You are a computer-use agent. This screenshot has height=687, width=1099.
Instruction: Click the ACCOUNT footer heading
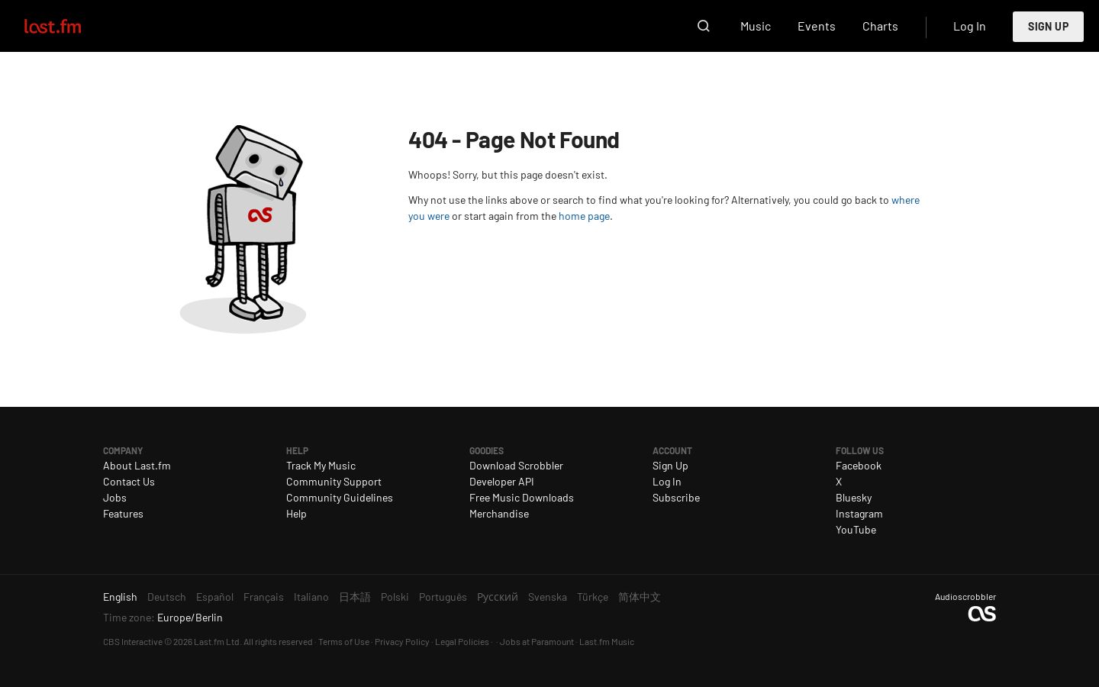pos(672,450)
